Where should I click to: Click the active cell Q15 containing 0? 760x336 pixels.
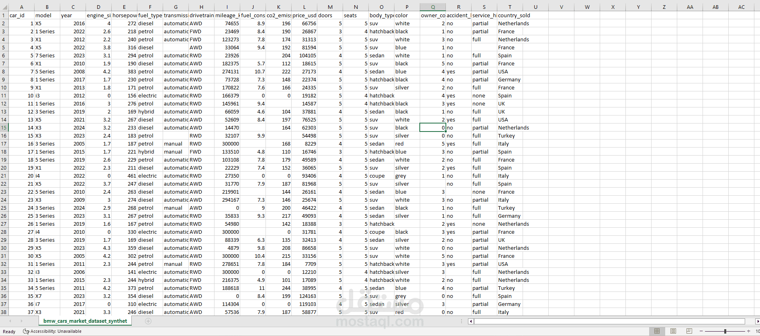[433, 128]
